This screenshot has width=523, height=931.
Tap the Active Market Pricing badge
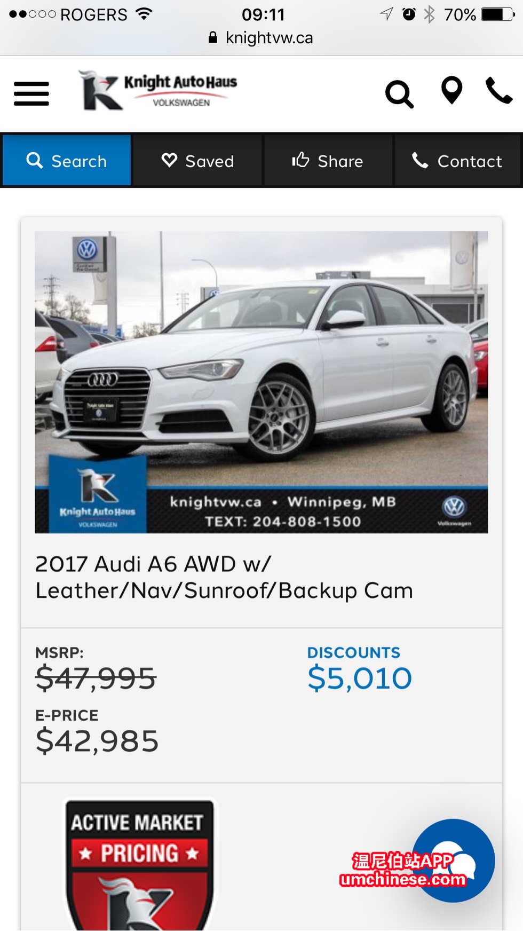pyautogui.click(x=139, y=865)
